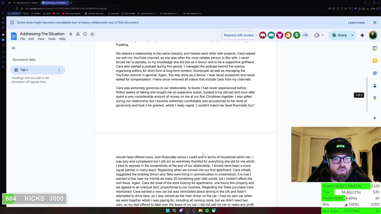Open the Windows Start menu
The width and height of the screenshot is (381, 214).
pos(168,211)
